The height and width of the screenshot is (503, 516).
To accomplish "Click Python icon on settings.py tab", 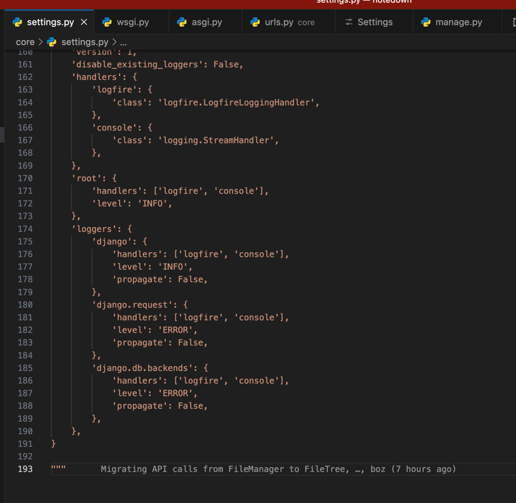I will (17, 22).
